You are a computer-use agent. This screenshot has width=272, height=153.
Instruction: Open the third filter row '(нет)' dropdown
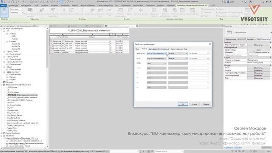[157, 63]
